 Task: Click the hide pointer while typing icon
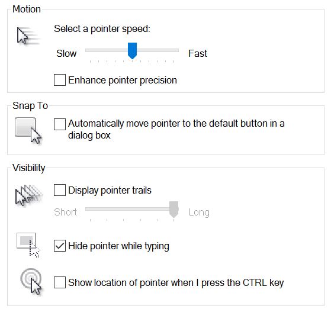pyautogui.click(x=28, y=245)
